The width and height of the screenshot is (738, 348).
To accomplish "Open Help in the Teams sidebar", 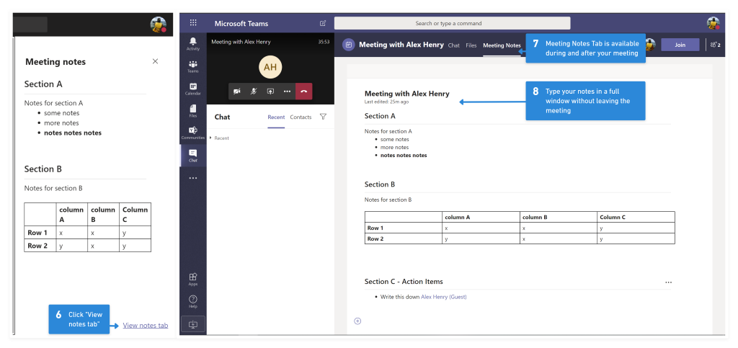I will click(x=193, y=301).
